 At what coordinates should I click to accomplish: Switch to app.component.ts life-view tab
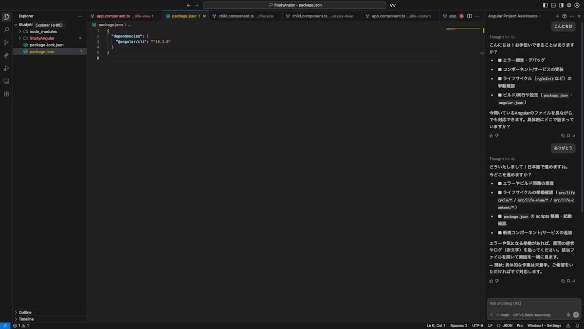tap(125, 16)
